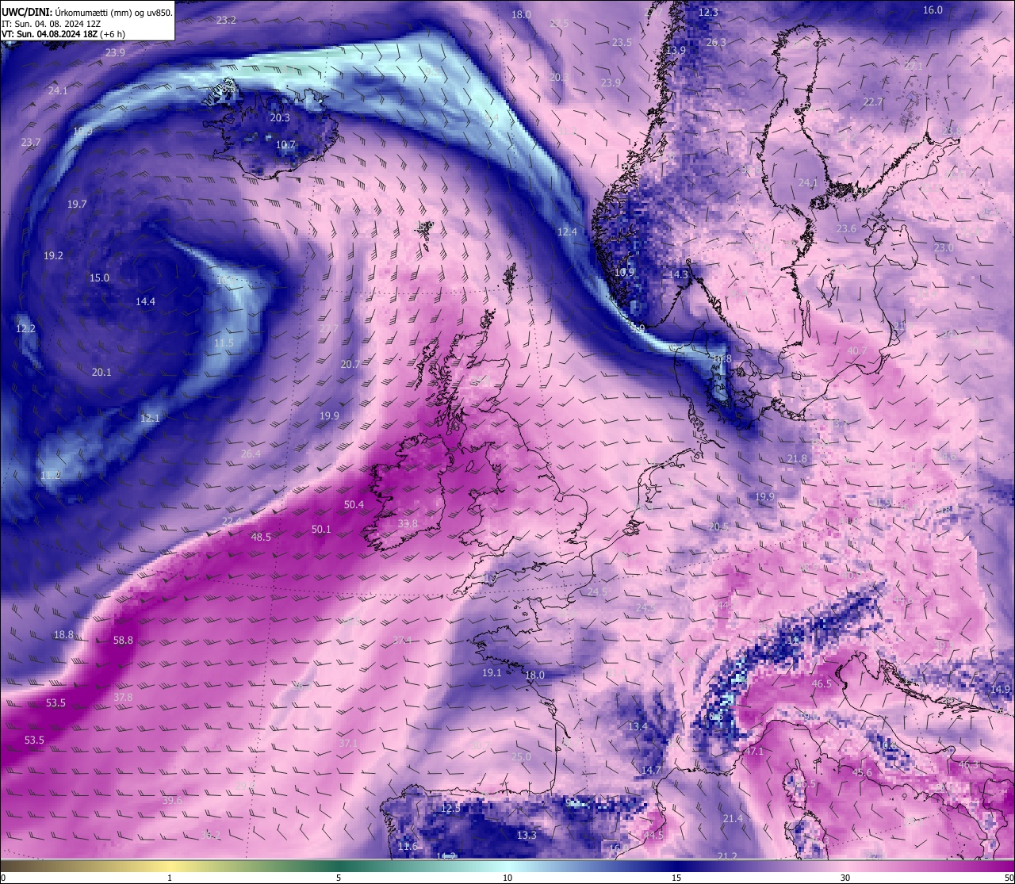
Task: Select the IT: Sun. 04. 08. 2024 12Z line
Action: (x=51, y=24)
